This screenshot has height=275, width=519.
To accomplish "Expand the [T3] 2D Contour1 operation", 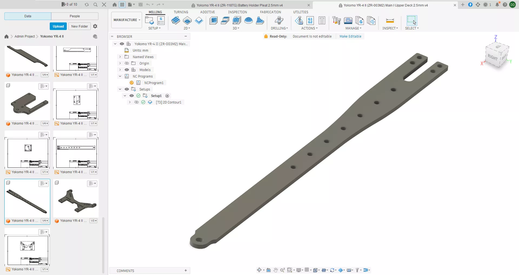I will [x=130, y=102].
